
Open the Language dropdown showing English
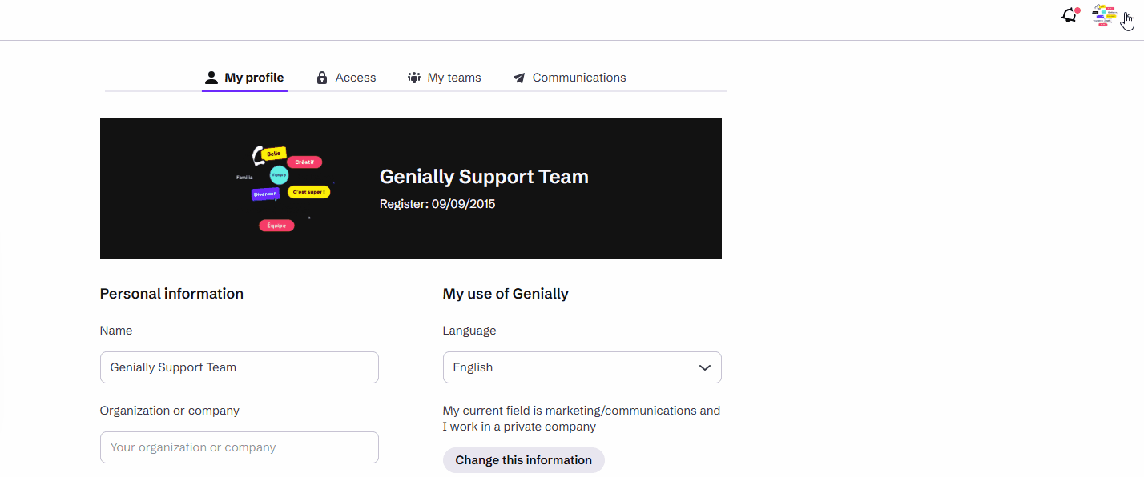[569, 367]
